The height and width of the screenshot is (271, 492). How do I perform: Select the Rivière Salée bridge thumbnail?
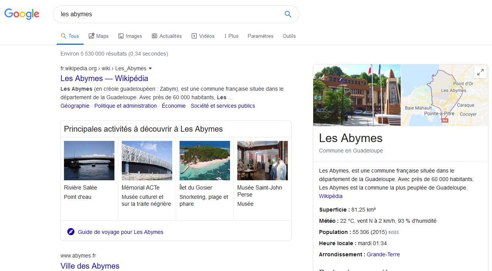89,161
